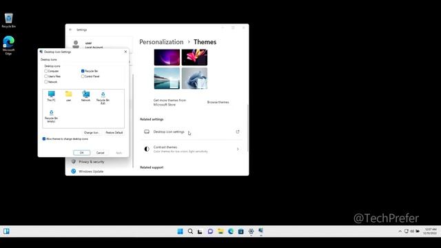Select the Network icon in preview list

tap(85, 96)
